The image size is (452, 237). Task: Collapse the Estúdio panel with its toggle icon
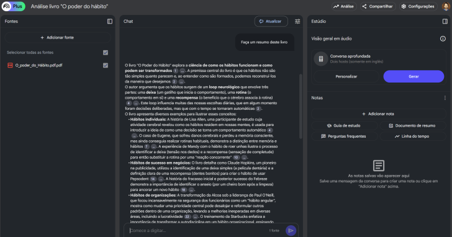click(445, 21)
